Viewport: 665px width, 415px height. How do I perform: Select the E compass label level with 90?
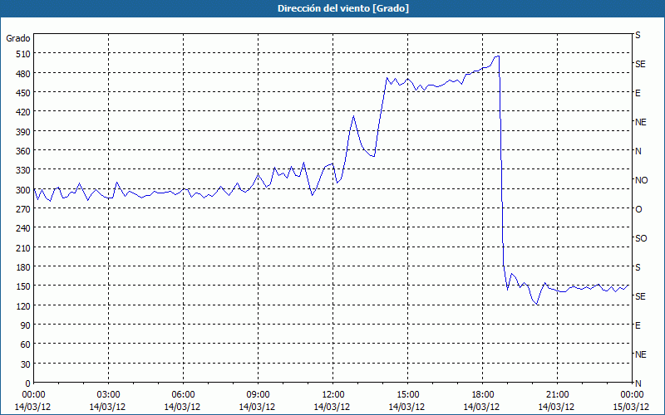pyautogui.click(x=638, y=325)
